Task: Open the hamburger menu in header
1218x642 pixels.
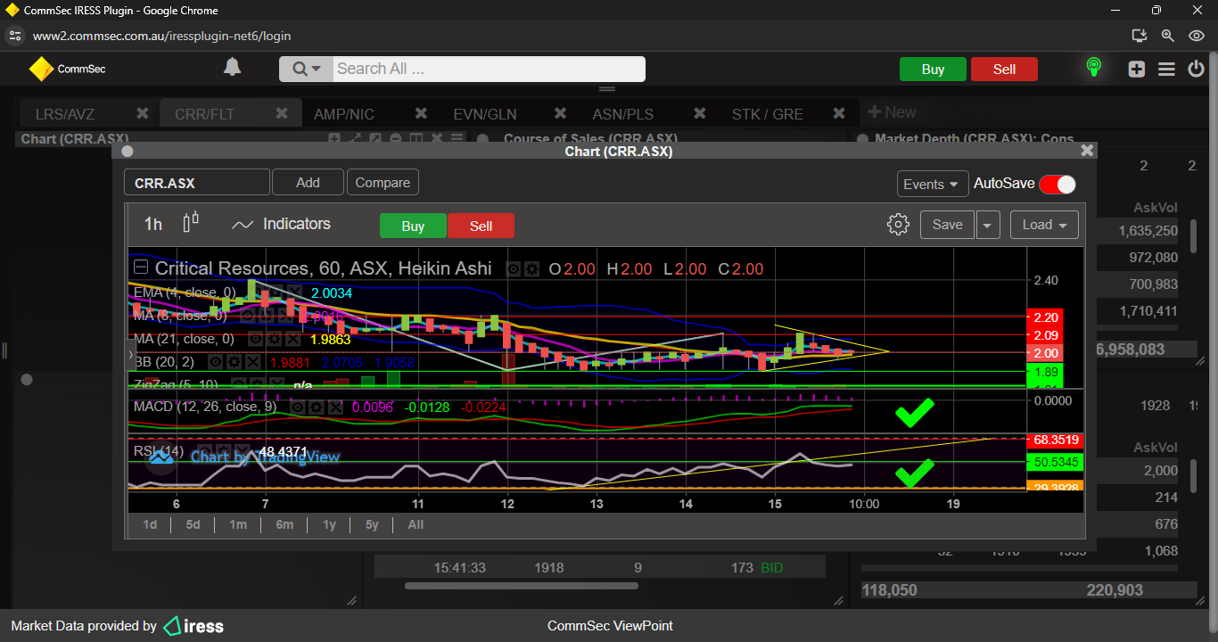Action: 1166,70
